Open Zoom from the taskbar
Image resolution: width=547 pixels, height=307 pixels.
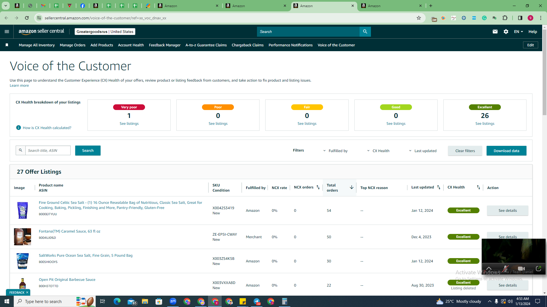tap(173, 301)
